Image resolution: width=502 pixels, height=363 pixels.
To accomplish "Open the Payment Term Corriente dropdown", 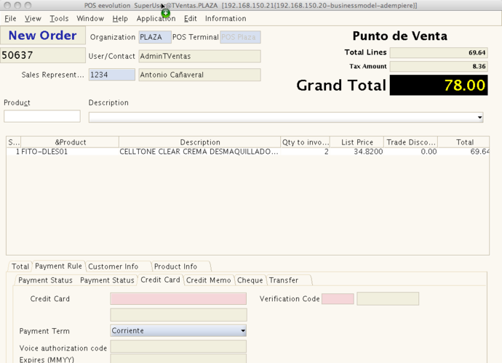I will (178, 331).
